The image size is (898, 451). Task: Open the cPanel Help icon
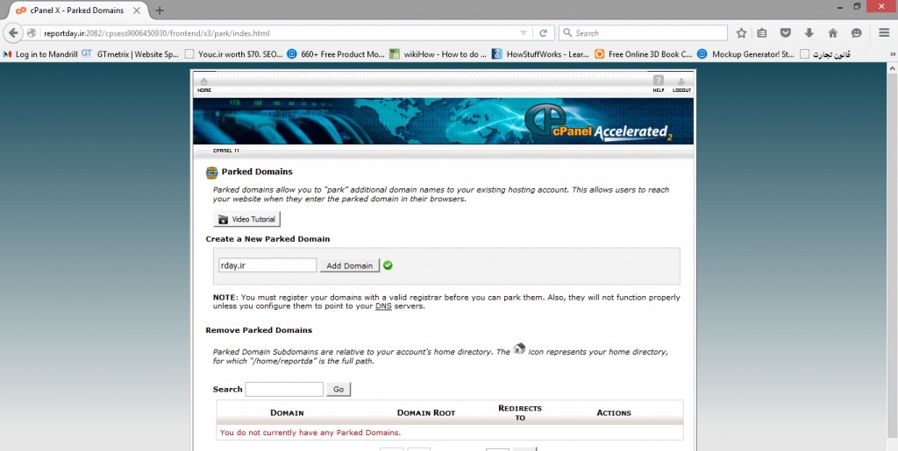coord(658,83)
